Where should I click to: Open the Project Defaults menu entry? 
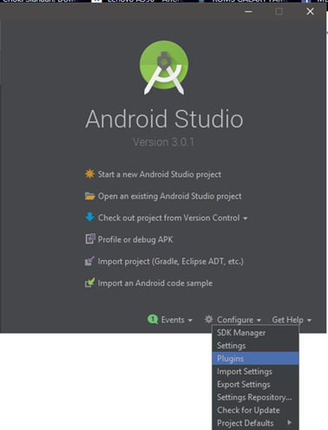click(x=255, y=423)
